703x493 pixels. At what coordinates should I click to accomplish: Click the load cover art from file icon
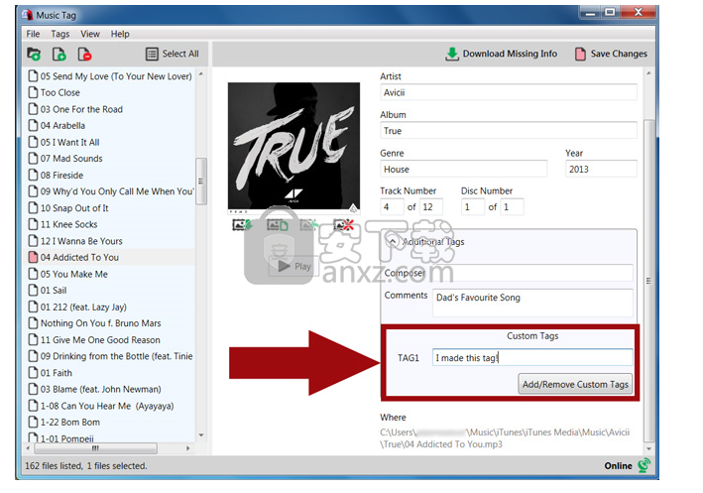[x=277, y=224]
